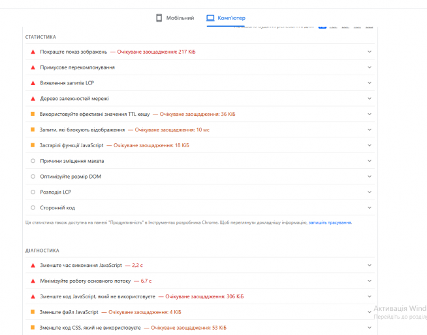Click gray circle beside Причини зміщення макета

coord(33,161)
